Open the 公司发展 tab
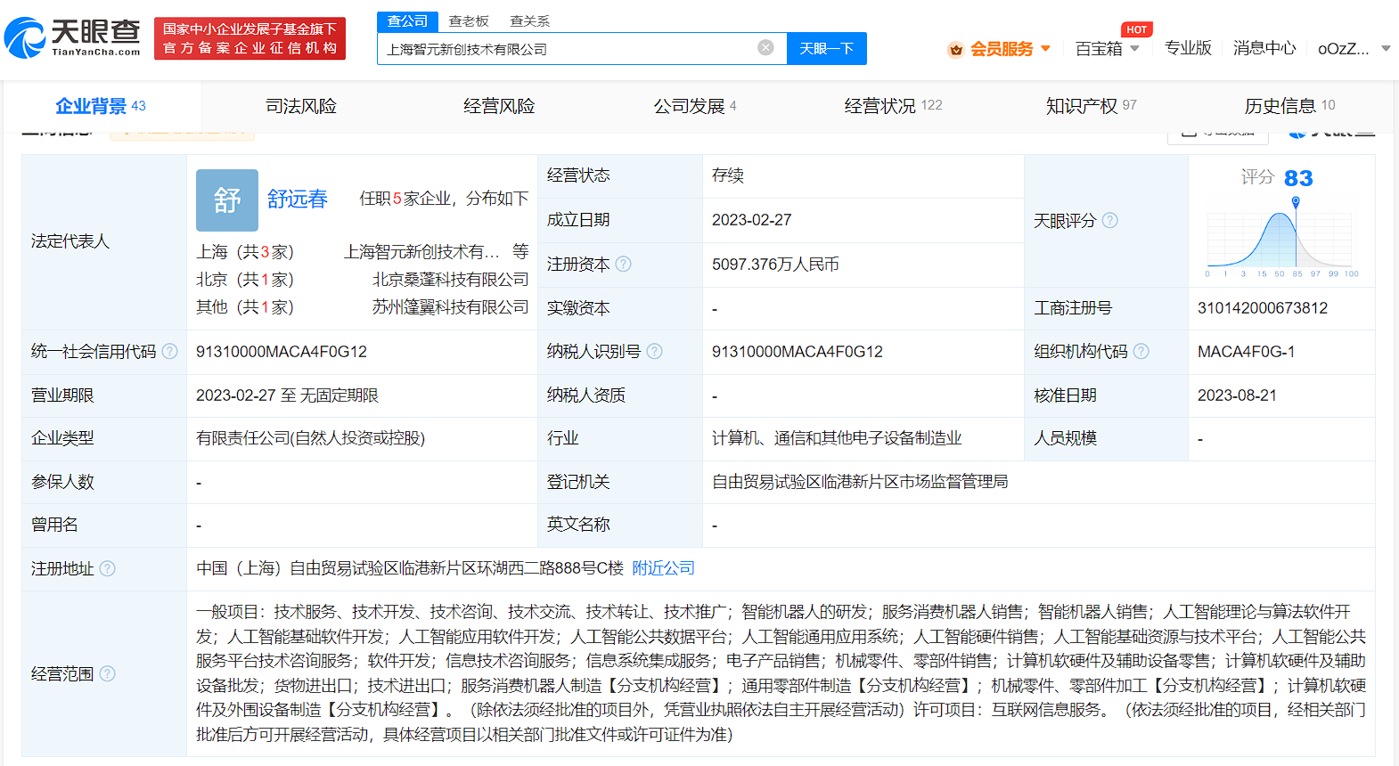 pyautogui.click(x=695, y=106)
